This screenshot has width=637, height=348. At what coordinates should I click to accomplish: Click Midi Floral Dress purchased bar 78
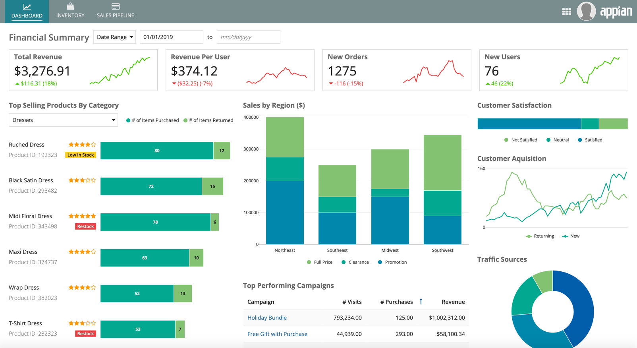[x=155, y=222]
